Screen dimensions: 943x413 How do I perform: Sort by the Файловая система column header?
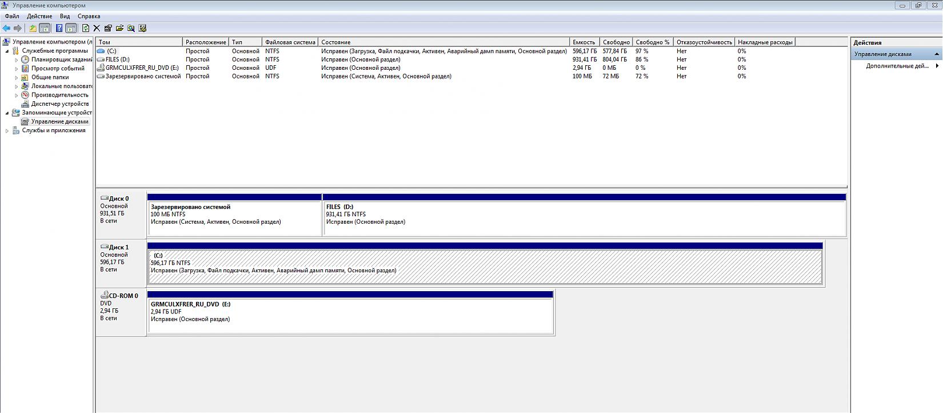click(x=290, y=42)
